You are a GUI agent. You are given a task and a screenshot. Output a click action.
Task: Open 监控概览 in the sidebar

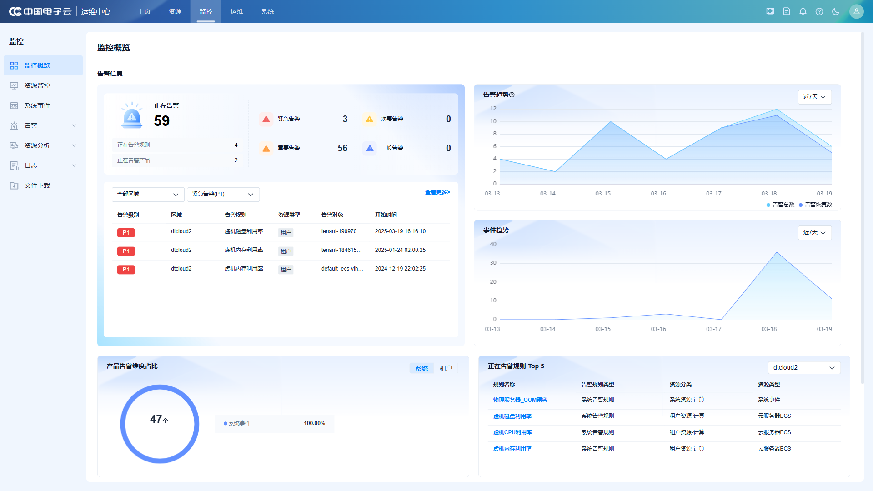point(43,65)
